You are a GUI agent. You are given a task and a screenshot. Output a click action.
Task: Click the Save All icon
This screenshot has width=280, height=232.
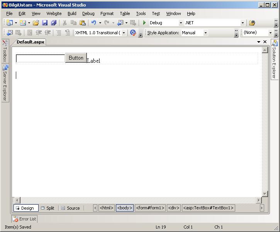[x=54, y=23]
